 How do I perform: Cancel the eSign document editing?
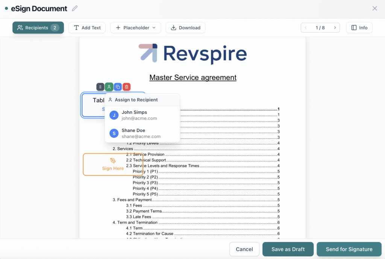[244, 249]
